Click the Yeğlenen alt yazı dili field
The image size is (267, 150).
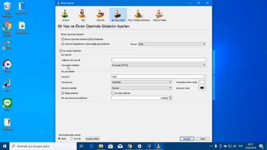159,60
